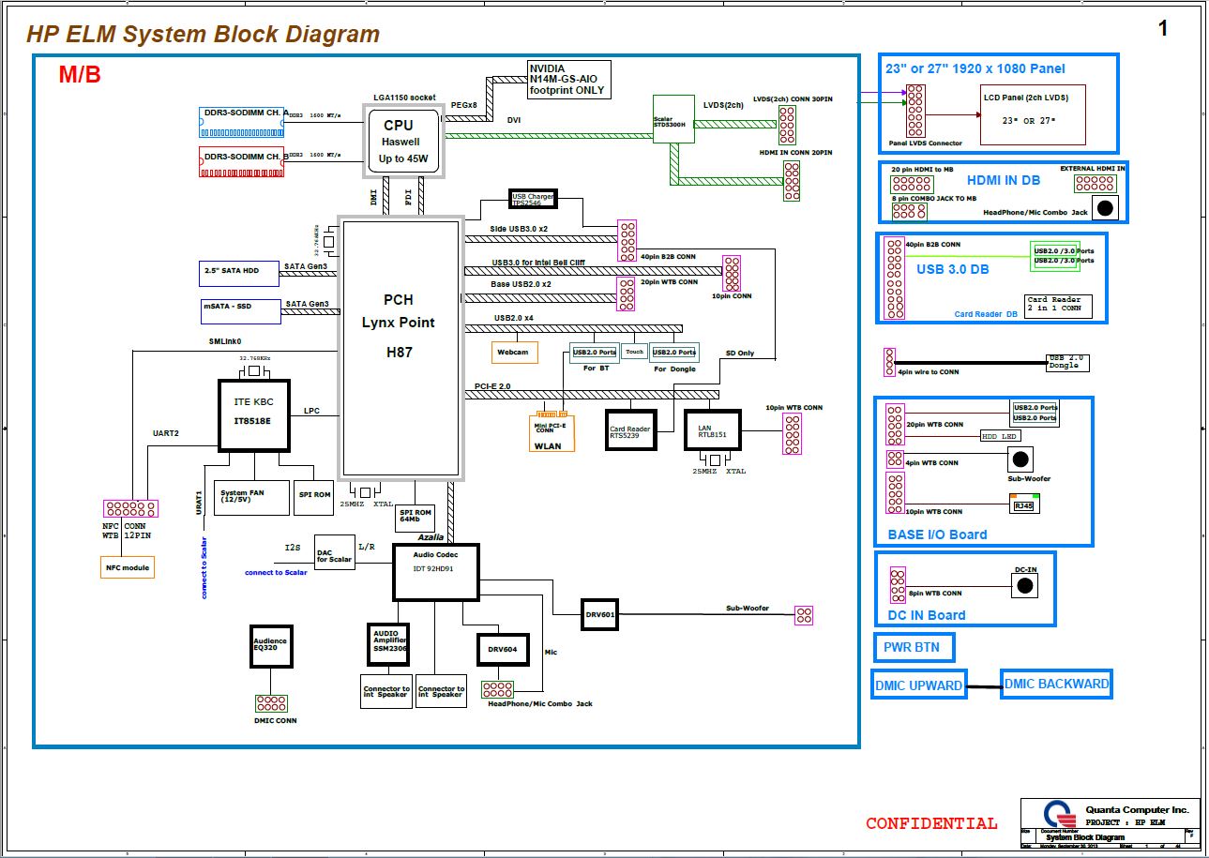Screen dimensions: 1209x858
Task: Click the USB 2.0 Dongle box
Action: (1067, 362)
